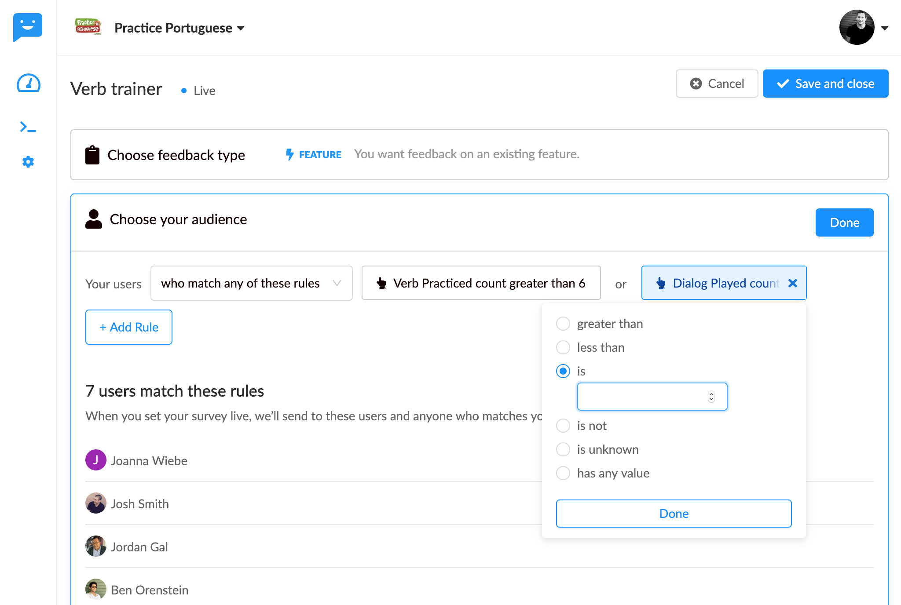
Task: Open settings gear in sidebar
Action: pyautogui.click(x=28, y=162)
